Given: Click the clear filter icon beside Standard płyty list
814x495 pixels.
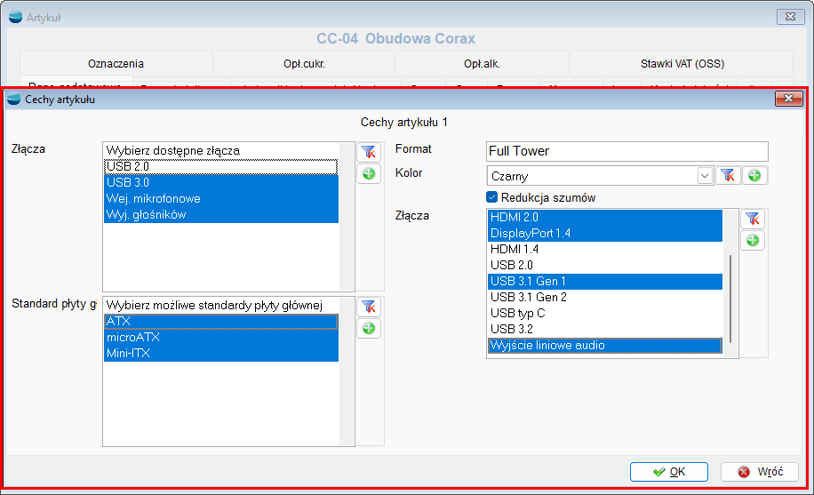Looking at the screenshot, I should [x=369, y=307].
